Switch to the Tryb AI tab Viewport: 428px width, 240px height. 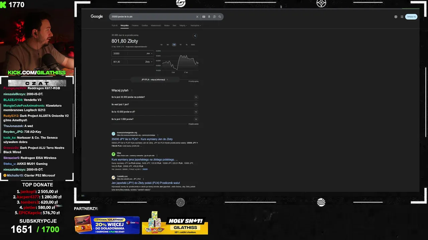114,25
